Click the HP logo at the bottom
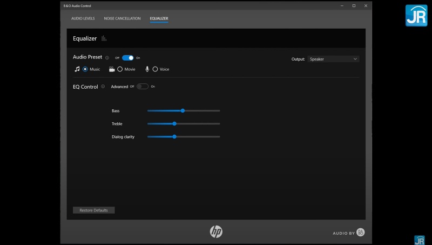The image size is (432, 245). 216,232
